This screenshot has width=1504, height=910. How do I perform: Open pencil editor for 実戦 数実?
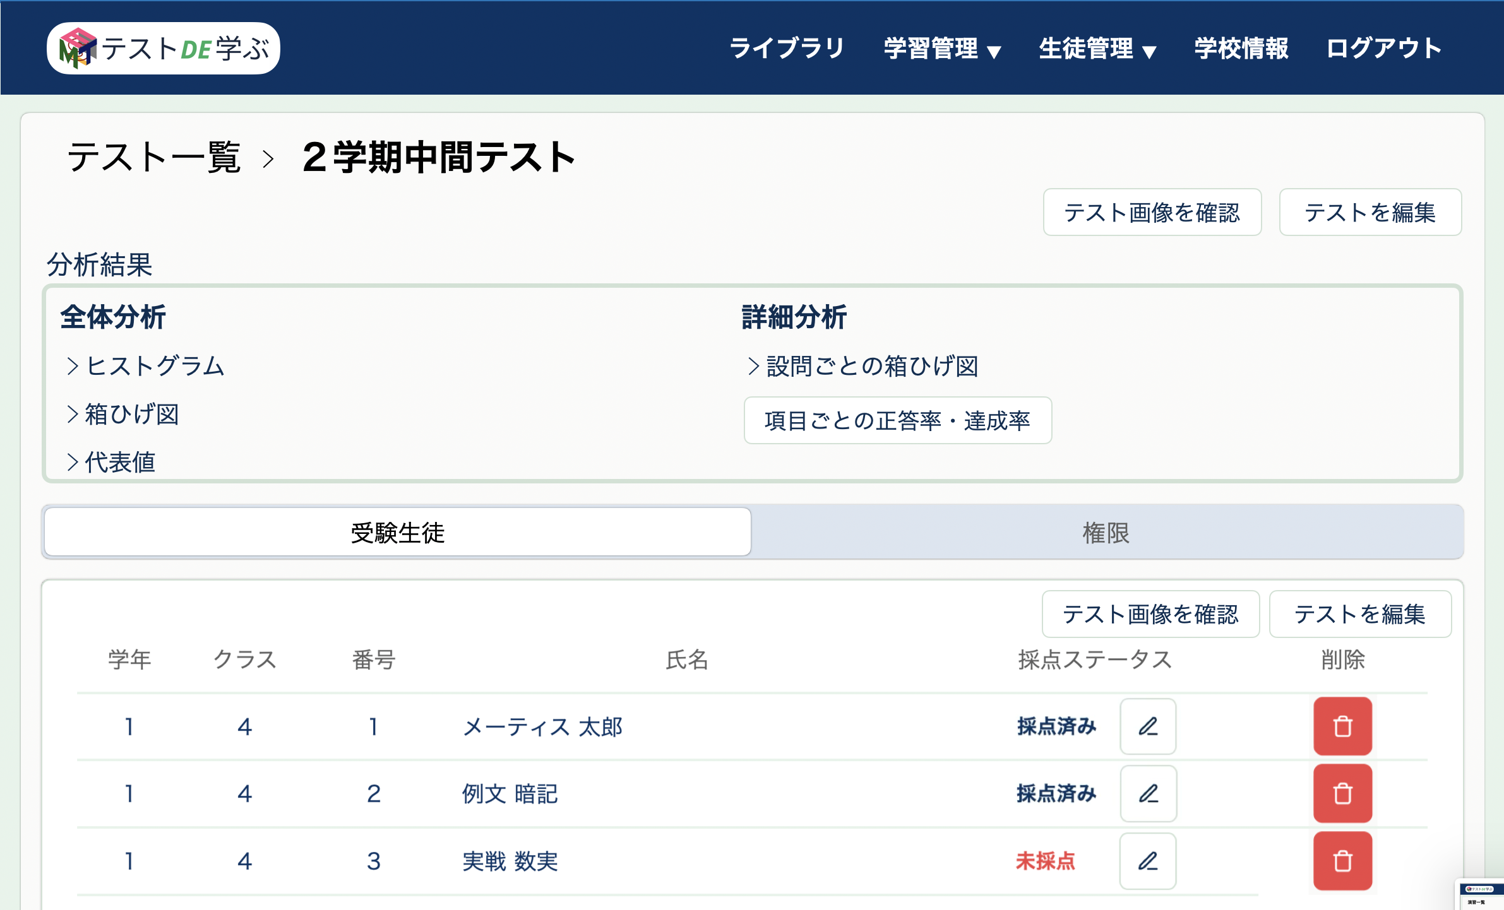(1147, 861)
